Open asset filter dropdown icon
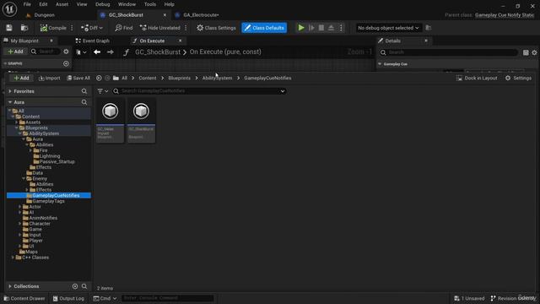 tap(103, 91)
